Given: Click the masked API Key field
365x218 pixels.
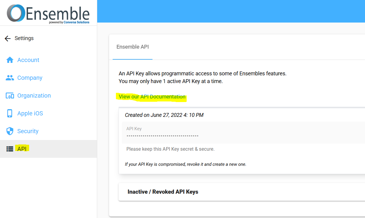Looking at the screenshot, I should click(x=243, y=133).
